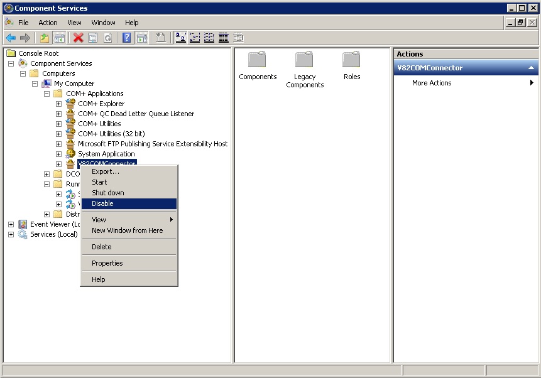This screenshot has width=541, height=378.
Task: Choose Start from the context menu
Action: [x=129, y=182]
